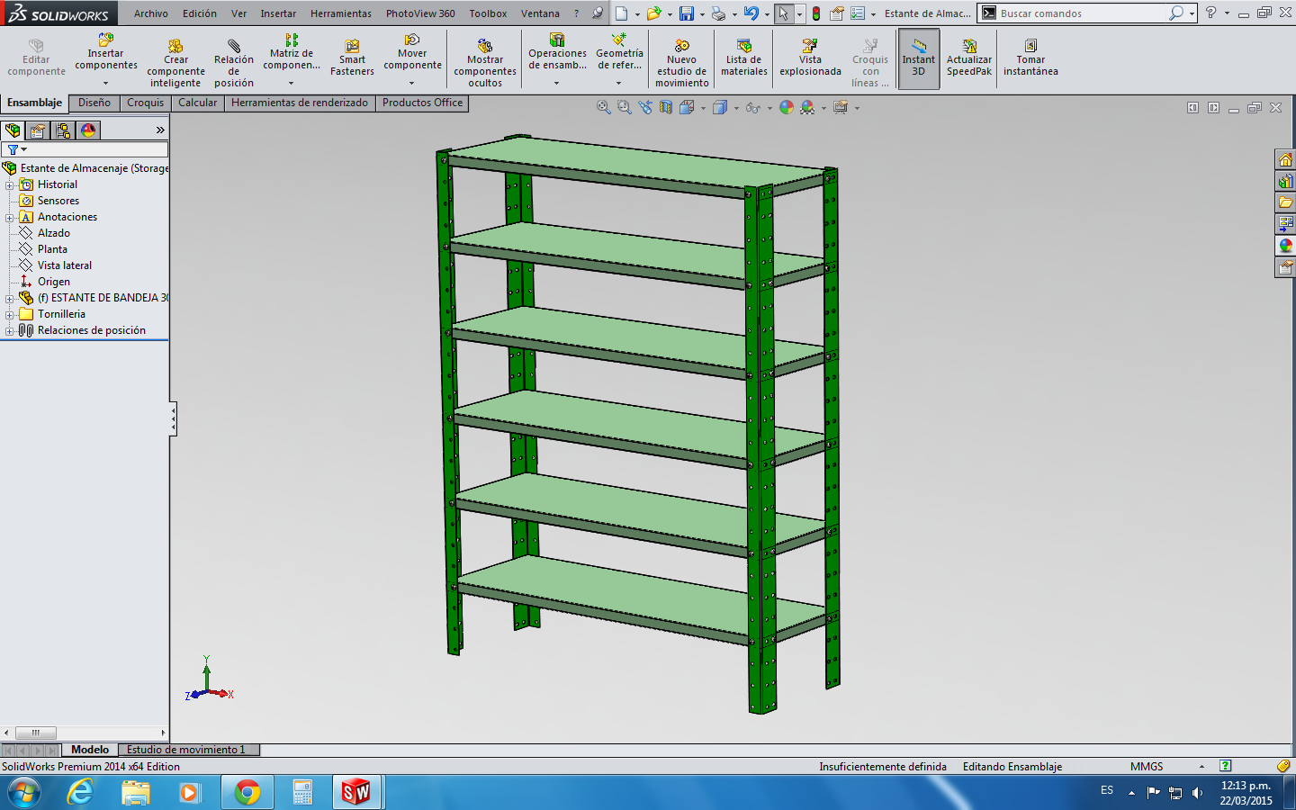Activate Zoom to Area in view toolbar
This screenshot has width=1296, height=810.
pyautogui.click(x=625, y=107)
